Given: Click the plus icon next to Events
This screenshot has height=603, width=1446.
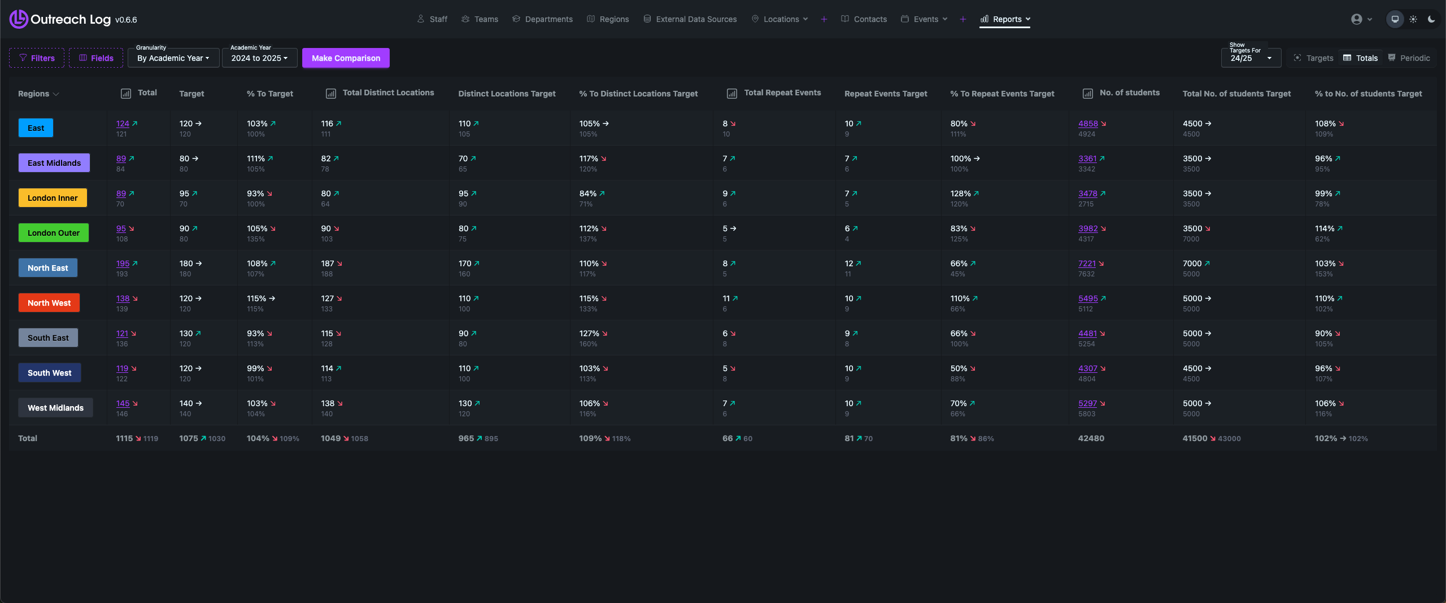Looking at the screenshot, I should tap(963, 19).
